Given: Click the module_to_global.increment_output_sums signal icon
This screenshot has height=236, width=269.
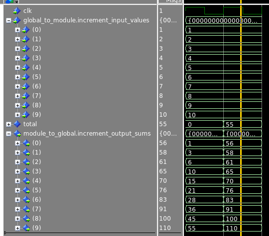Looking at the screenshot, I should click(17, 134).
